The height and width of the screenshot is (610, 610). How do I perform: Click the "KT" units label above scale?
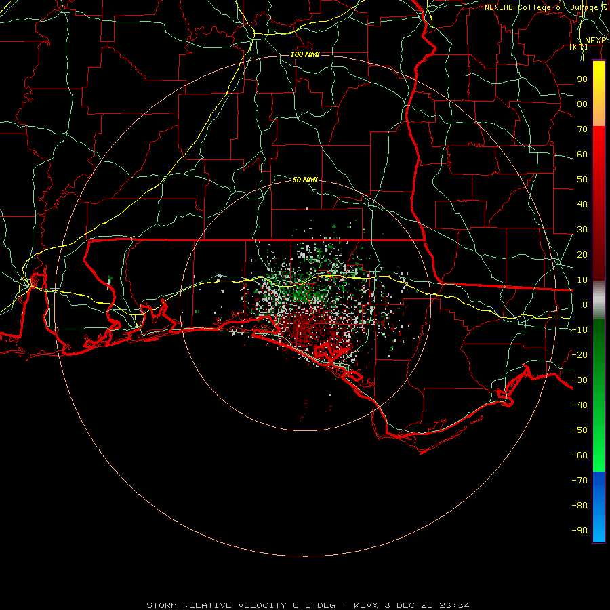pos(579,47)
